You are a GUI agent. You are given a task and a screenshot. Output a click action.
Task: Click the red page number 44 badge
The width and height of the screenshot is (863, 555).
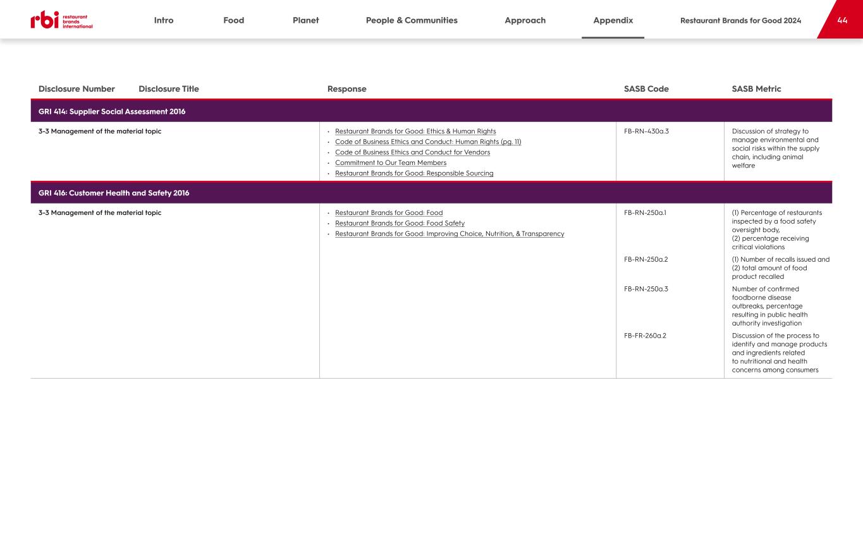(x=842, y=20)
